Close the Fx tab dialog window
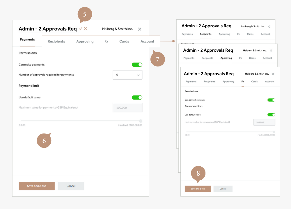This screenshot has width=291, height=209. coord(273,74)
